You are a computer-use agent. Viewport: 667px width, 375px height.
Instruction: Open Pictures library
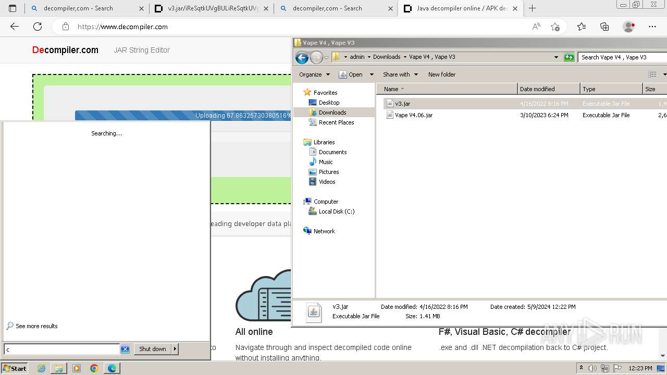coord(329,172)
